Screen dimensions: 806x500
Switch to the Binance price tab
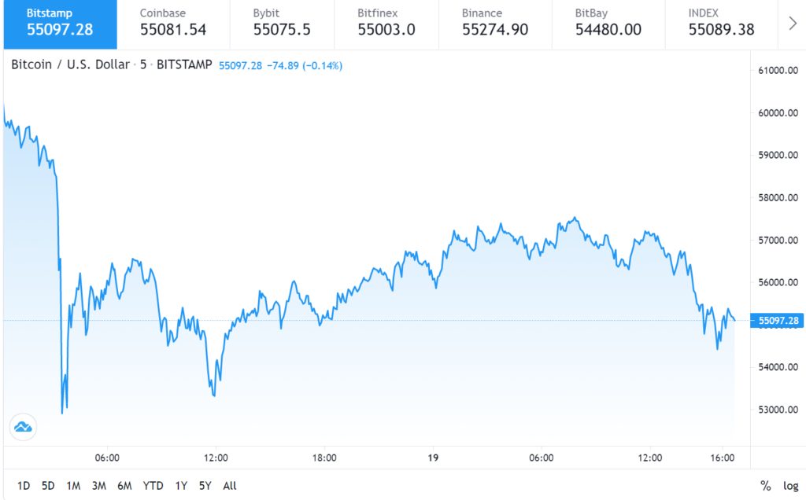click(494, 24)
